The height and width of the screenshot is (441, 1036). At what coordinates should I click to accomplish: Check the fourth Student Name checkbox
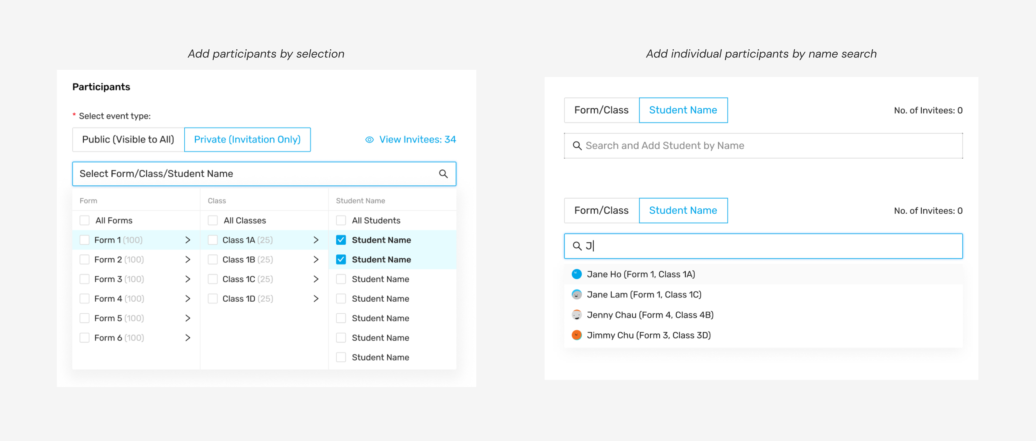[341, 298]
